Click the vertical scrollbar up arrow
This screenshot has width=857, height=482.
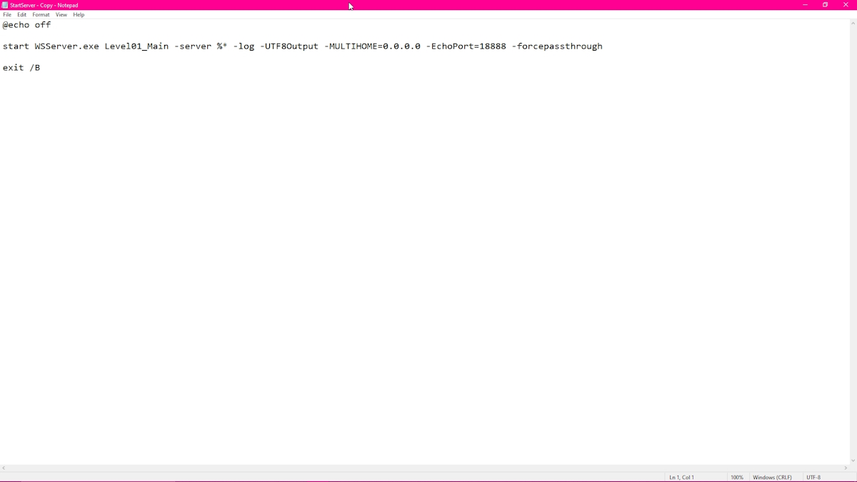853,24
